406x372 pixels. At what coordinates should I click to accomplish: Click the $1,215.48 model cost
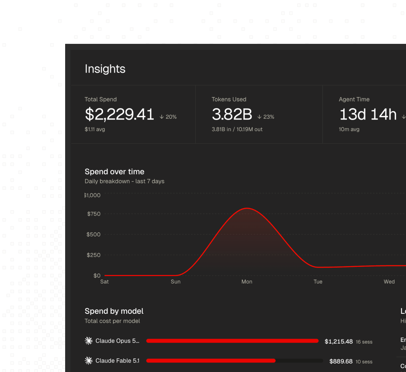point(339,341)
